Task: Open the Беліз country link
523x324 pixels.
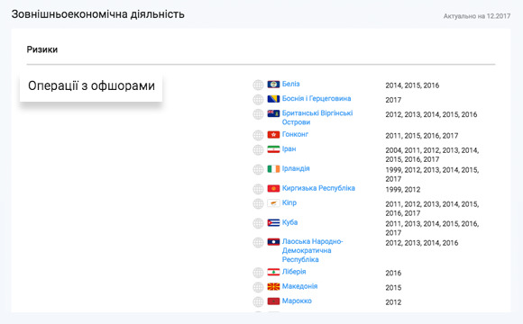Action: pyautogui.click(x=291, y=84)
